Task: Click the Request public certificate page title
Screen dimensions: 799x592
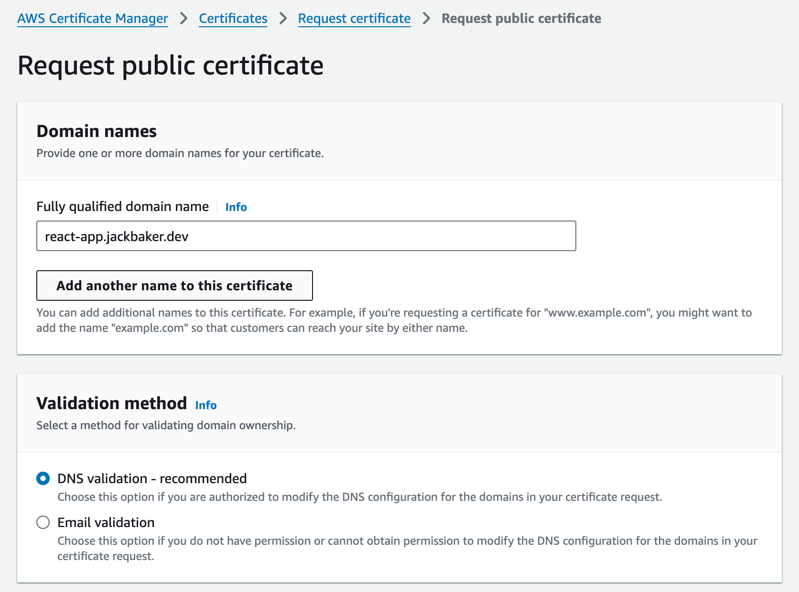Action: pos(170,65)
